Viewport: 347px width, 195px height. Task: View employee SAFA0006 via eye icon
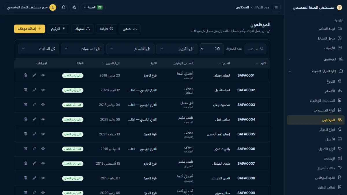point(43,148)
